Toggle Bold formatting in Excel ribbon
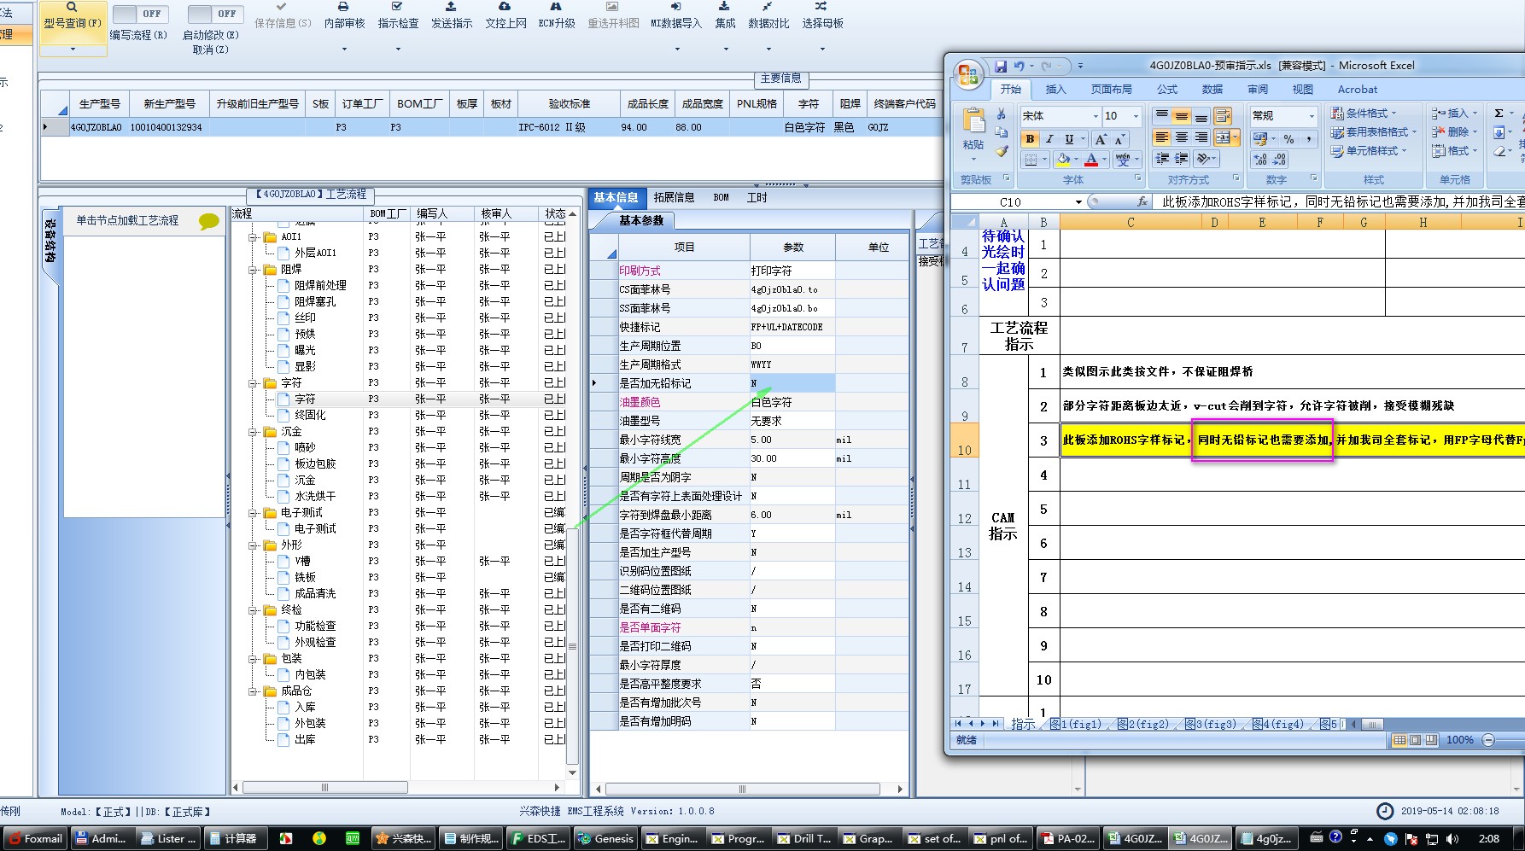The height and width of the screenshot is (851, 1525). click(1031, 139)
